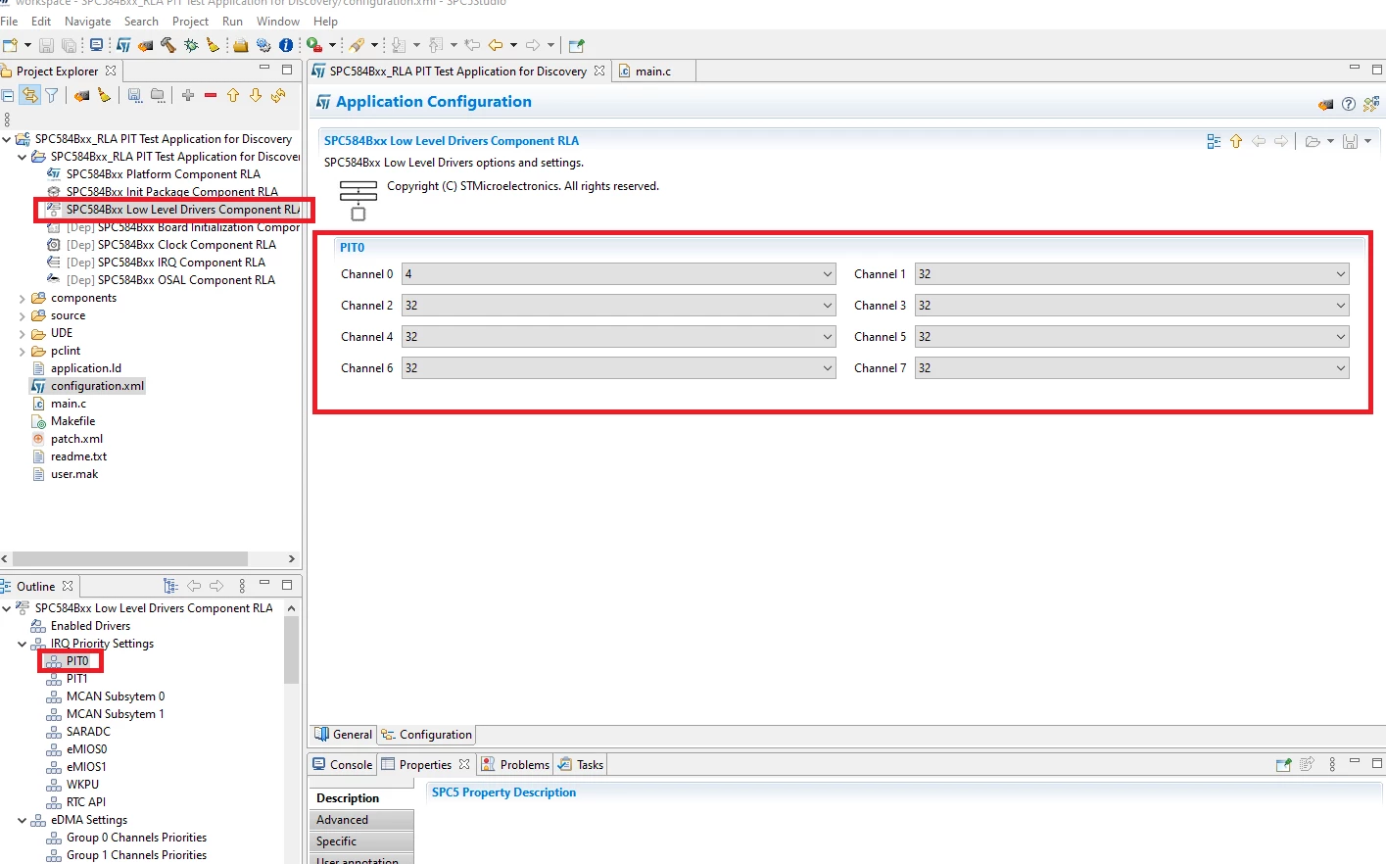
Task: Click the refresh arrows icon in Project Explorer
Action: click(x=278, y=95)
